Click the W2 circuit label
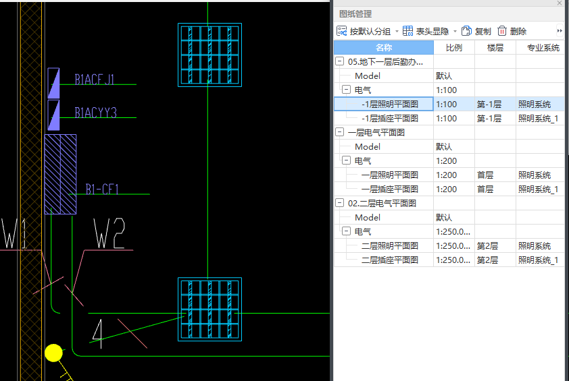569x381 pixels. click(x=109, y=233)
